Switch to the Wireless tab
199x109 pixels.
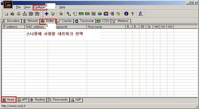pyautogui.click(x=121, y=21)
